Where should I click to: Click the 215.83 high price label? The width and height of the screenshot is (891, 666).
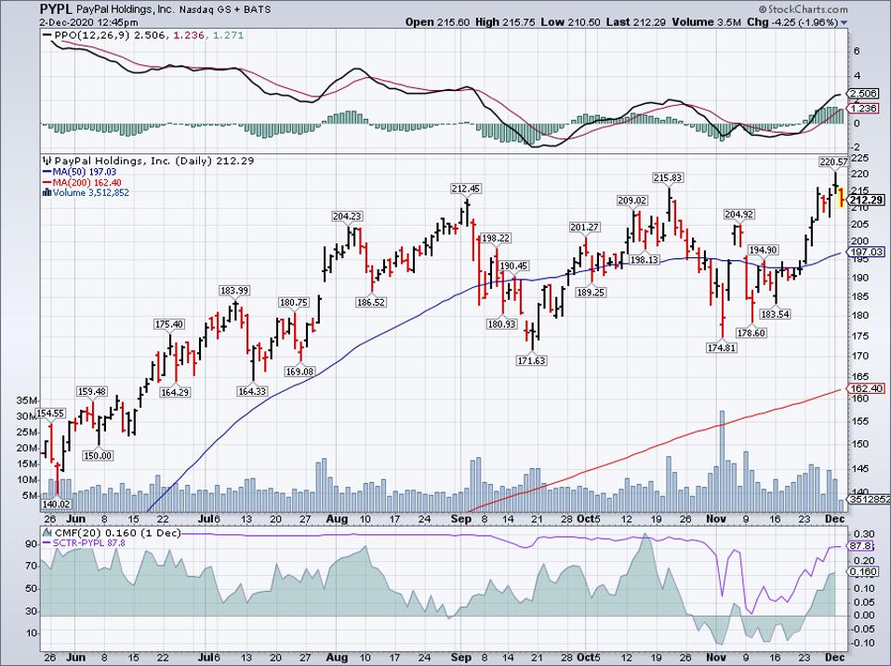tap(668, 177)
